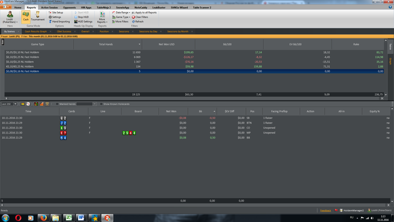Click the playing cards replayer icon
The image size is (394, 222).
[x=28, y=104]
